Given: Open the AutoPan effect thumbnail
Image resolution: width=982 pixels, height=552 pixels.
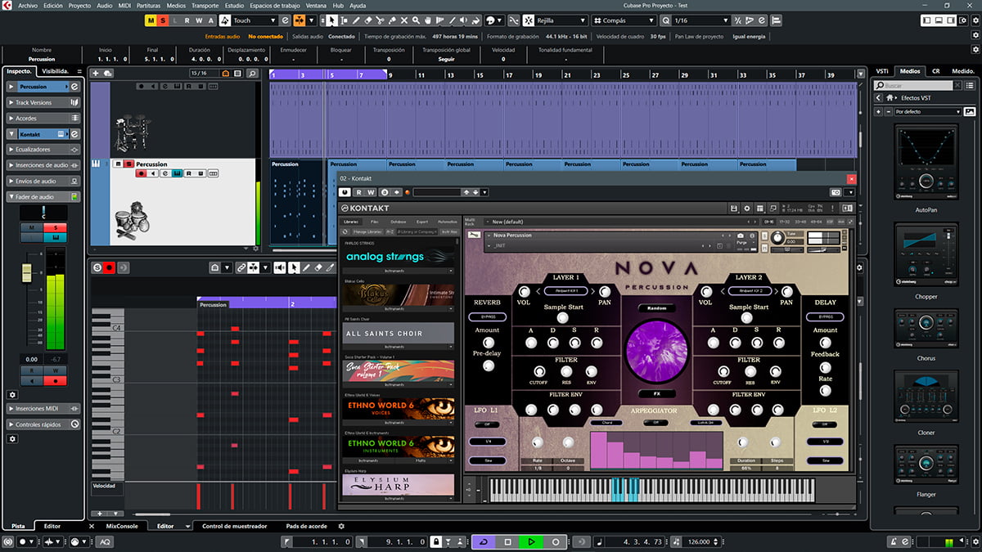Looking at the screenshot, I should coord(926,160).
